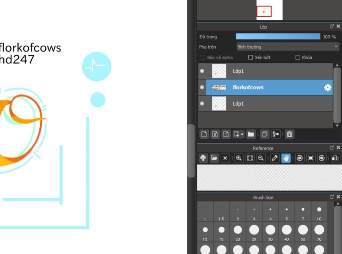342x254 pixels.
Task: Toggle the Khóa checkbox
Action: [298, 57]
